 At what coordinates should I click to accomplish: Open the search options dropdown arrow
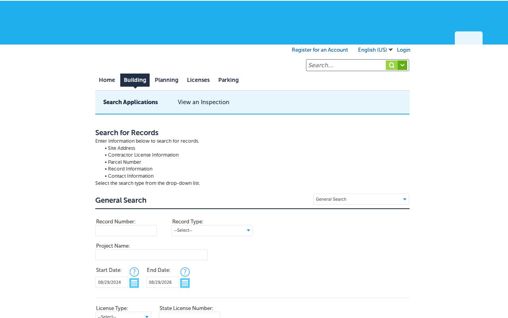[402, 65]
